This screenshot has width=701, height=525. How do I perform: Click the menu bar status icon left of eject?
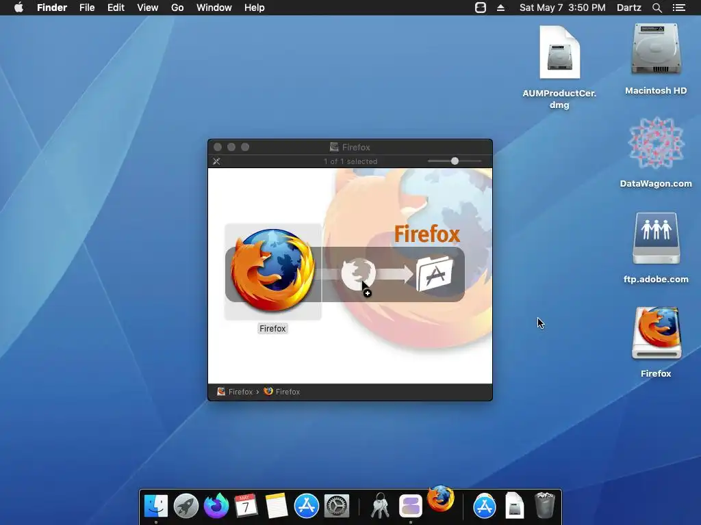[x=480, y=8]
